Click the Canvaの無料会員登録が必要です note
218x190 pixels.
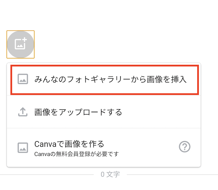click(76, 154)
